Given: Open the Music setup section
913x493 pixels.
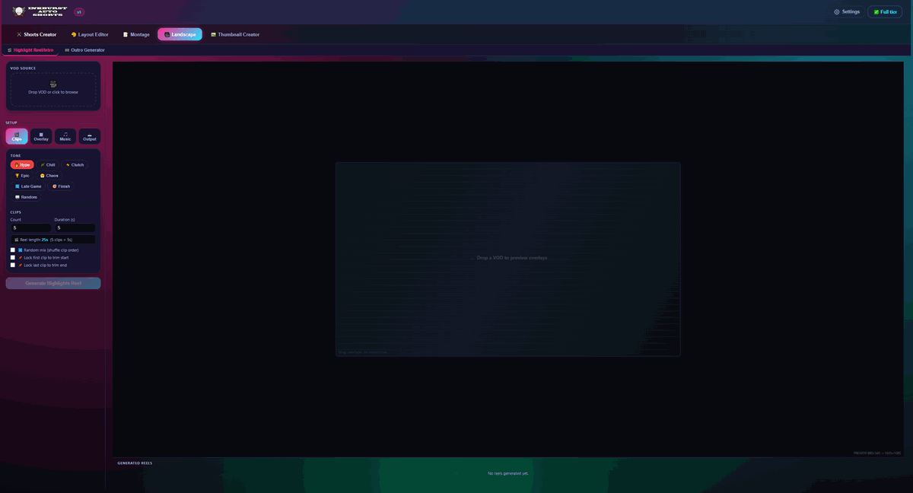Looking at the screenshot, I should coord(65,136).
